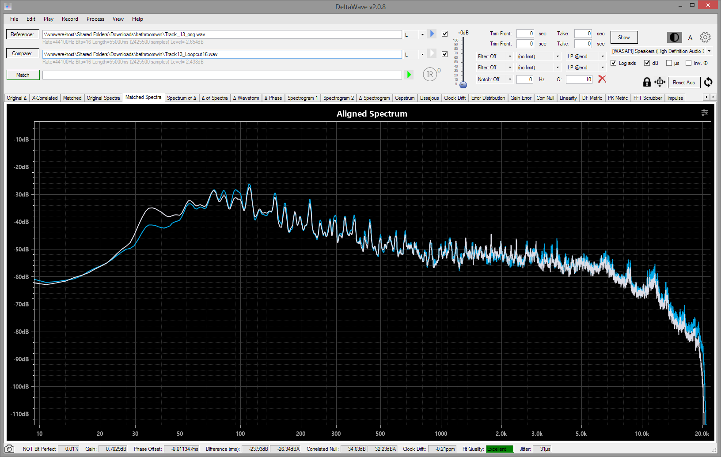The width and height of the screenshot is (721, 457).
Task: Click the refresh rotate icon
Action: [x=708, y=82]
